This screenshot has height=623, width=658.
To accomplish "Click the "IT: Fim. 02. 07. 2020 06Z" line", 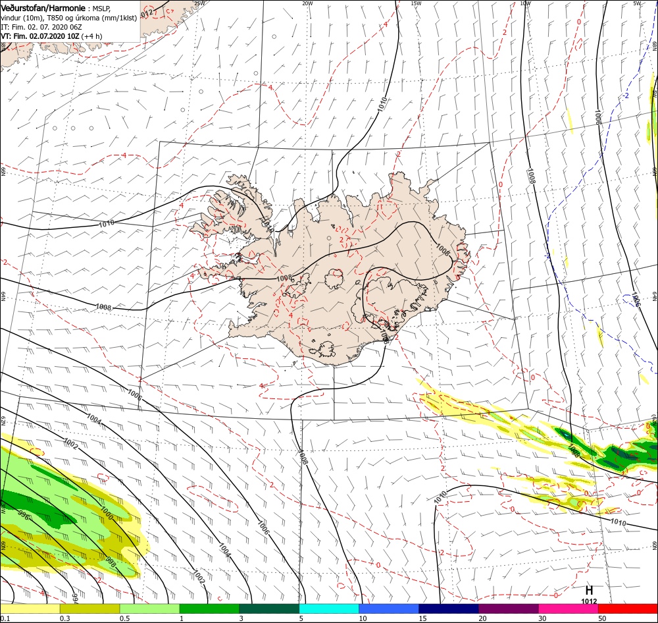I will 41,27.
